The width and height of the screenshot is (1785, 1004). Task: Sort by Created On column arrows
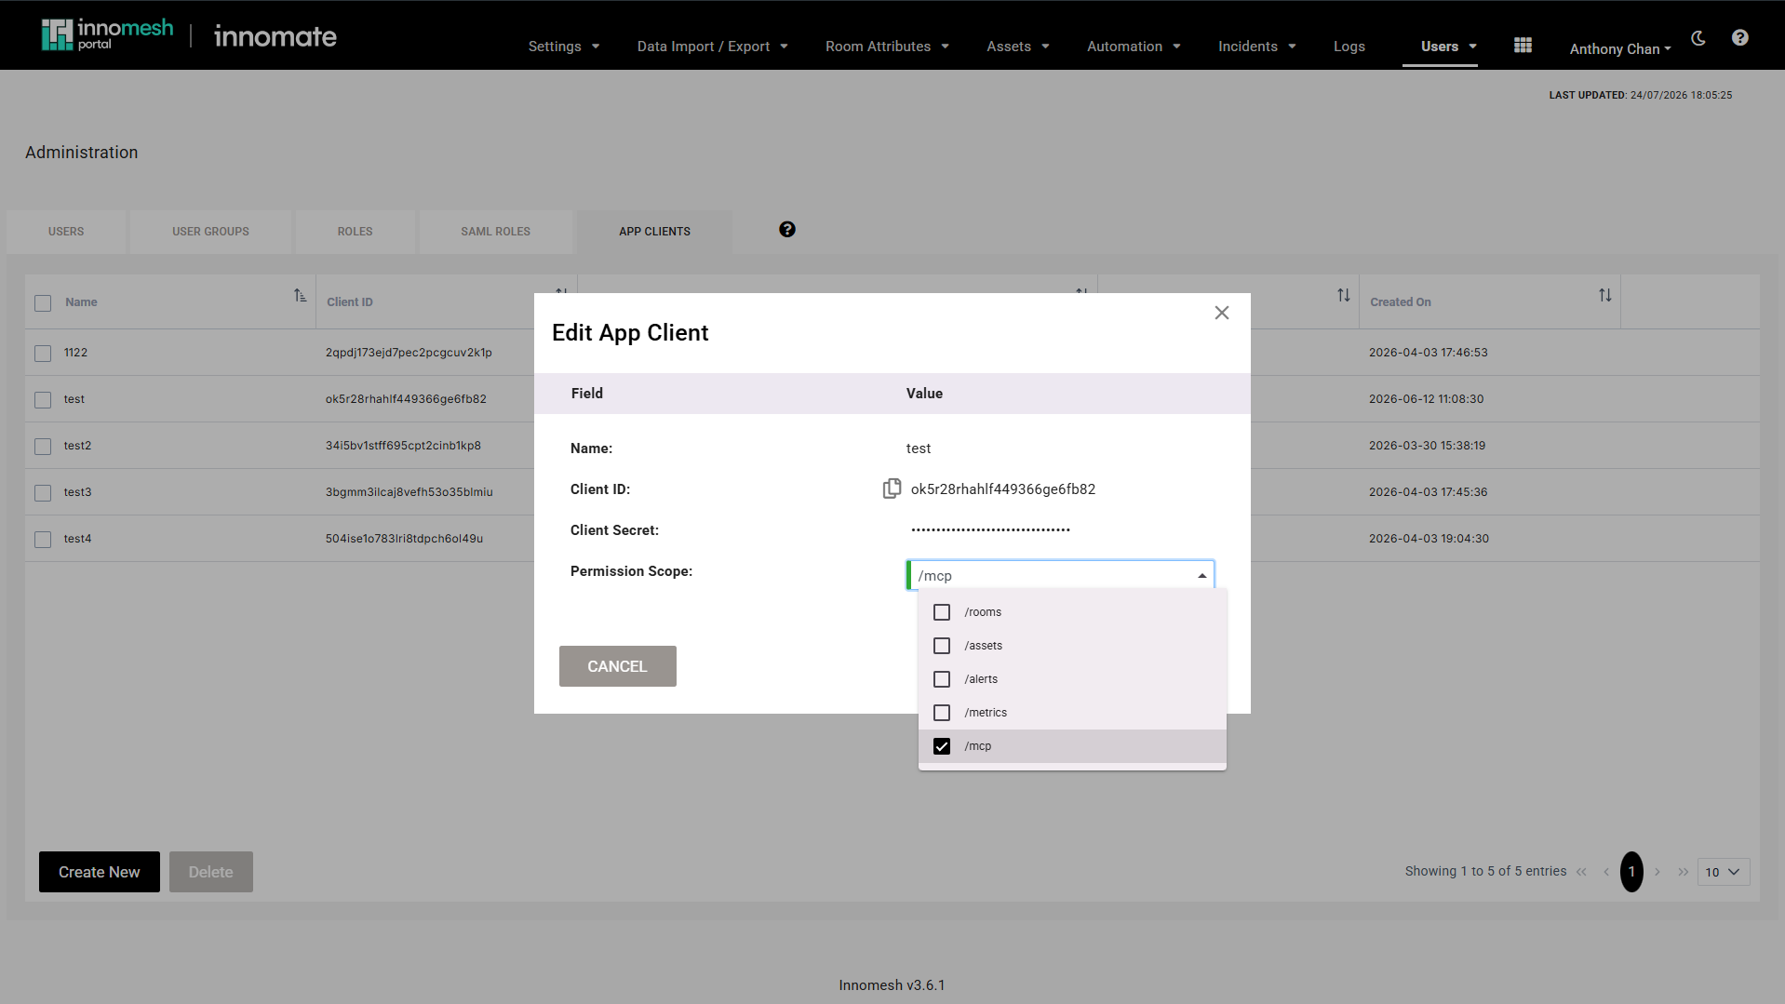coord(1605,296)
